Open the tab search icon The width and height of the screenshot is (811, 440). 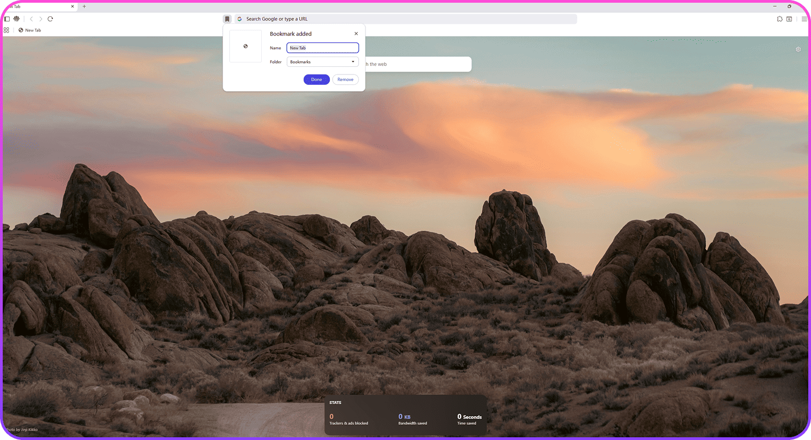[789, 19]
